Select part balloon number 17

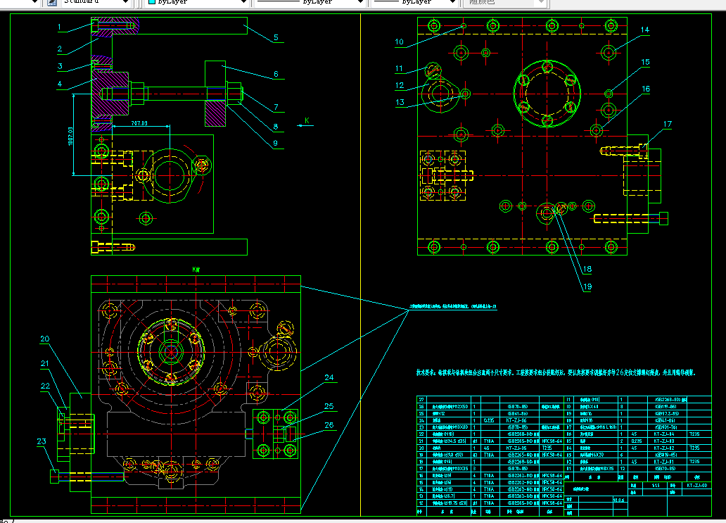[x=667, y=124]
